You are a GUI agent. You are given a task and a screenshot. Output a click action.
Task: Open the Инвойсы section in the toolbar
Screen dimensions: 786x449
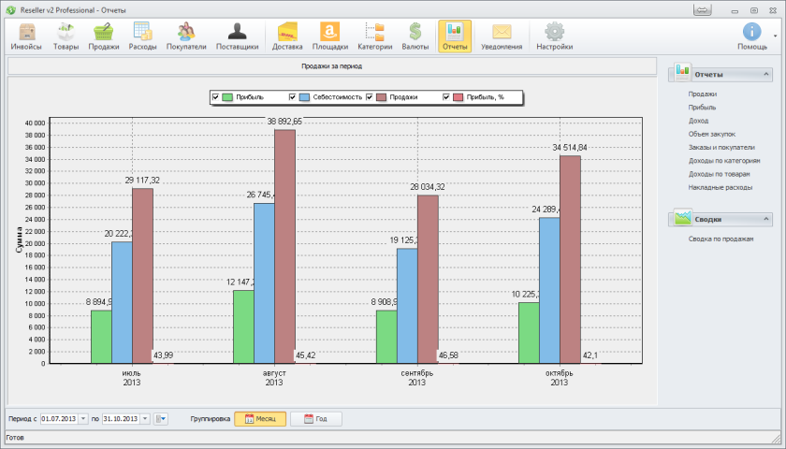[x=26, y=36]
